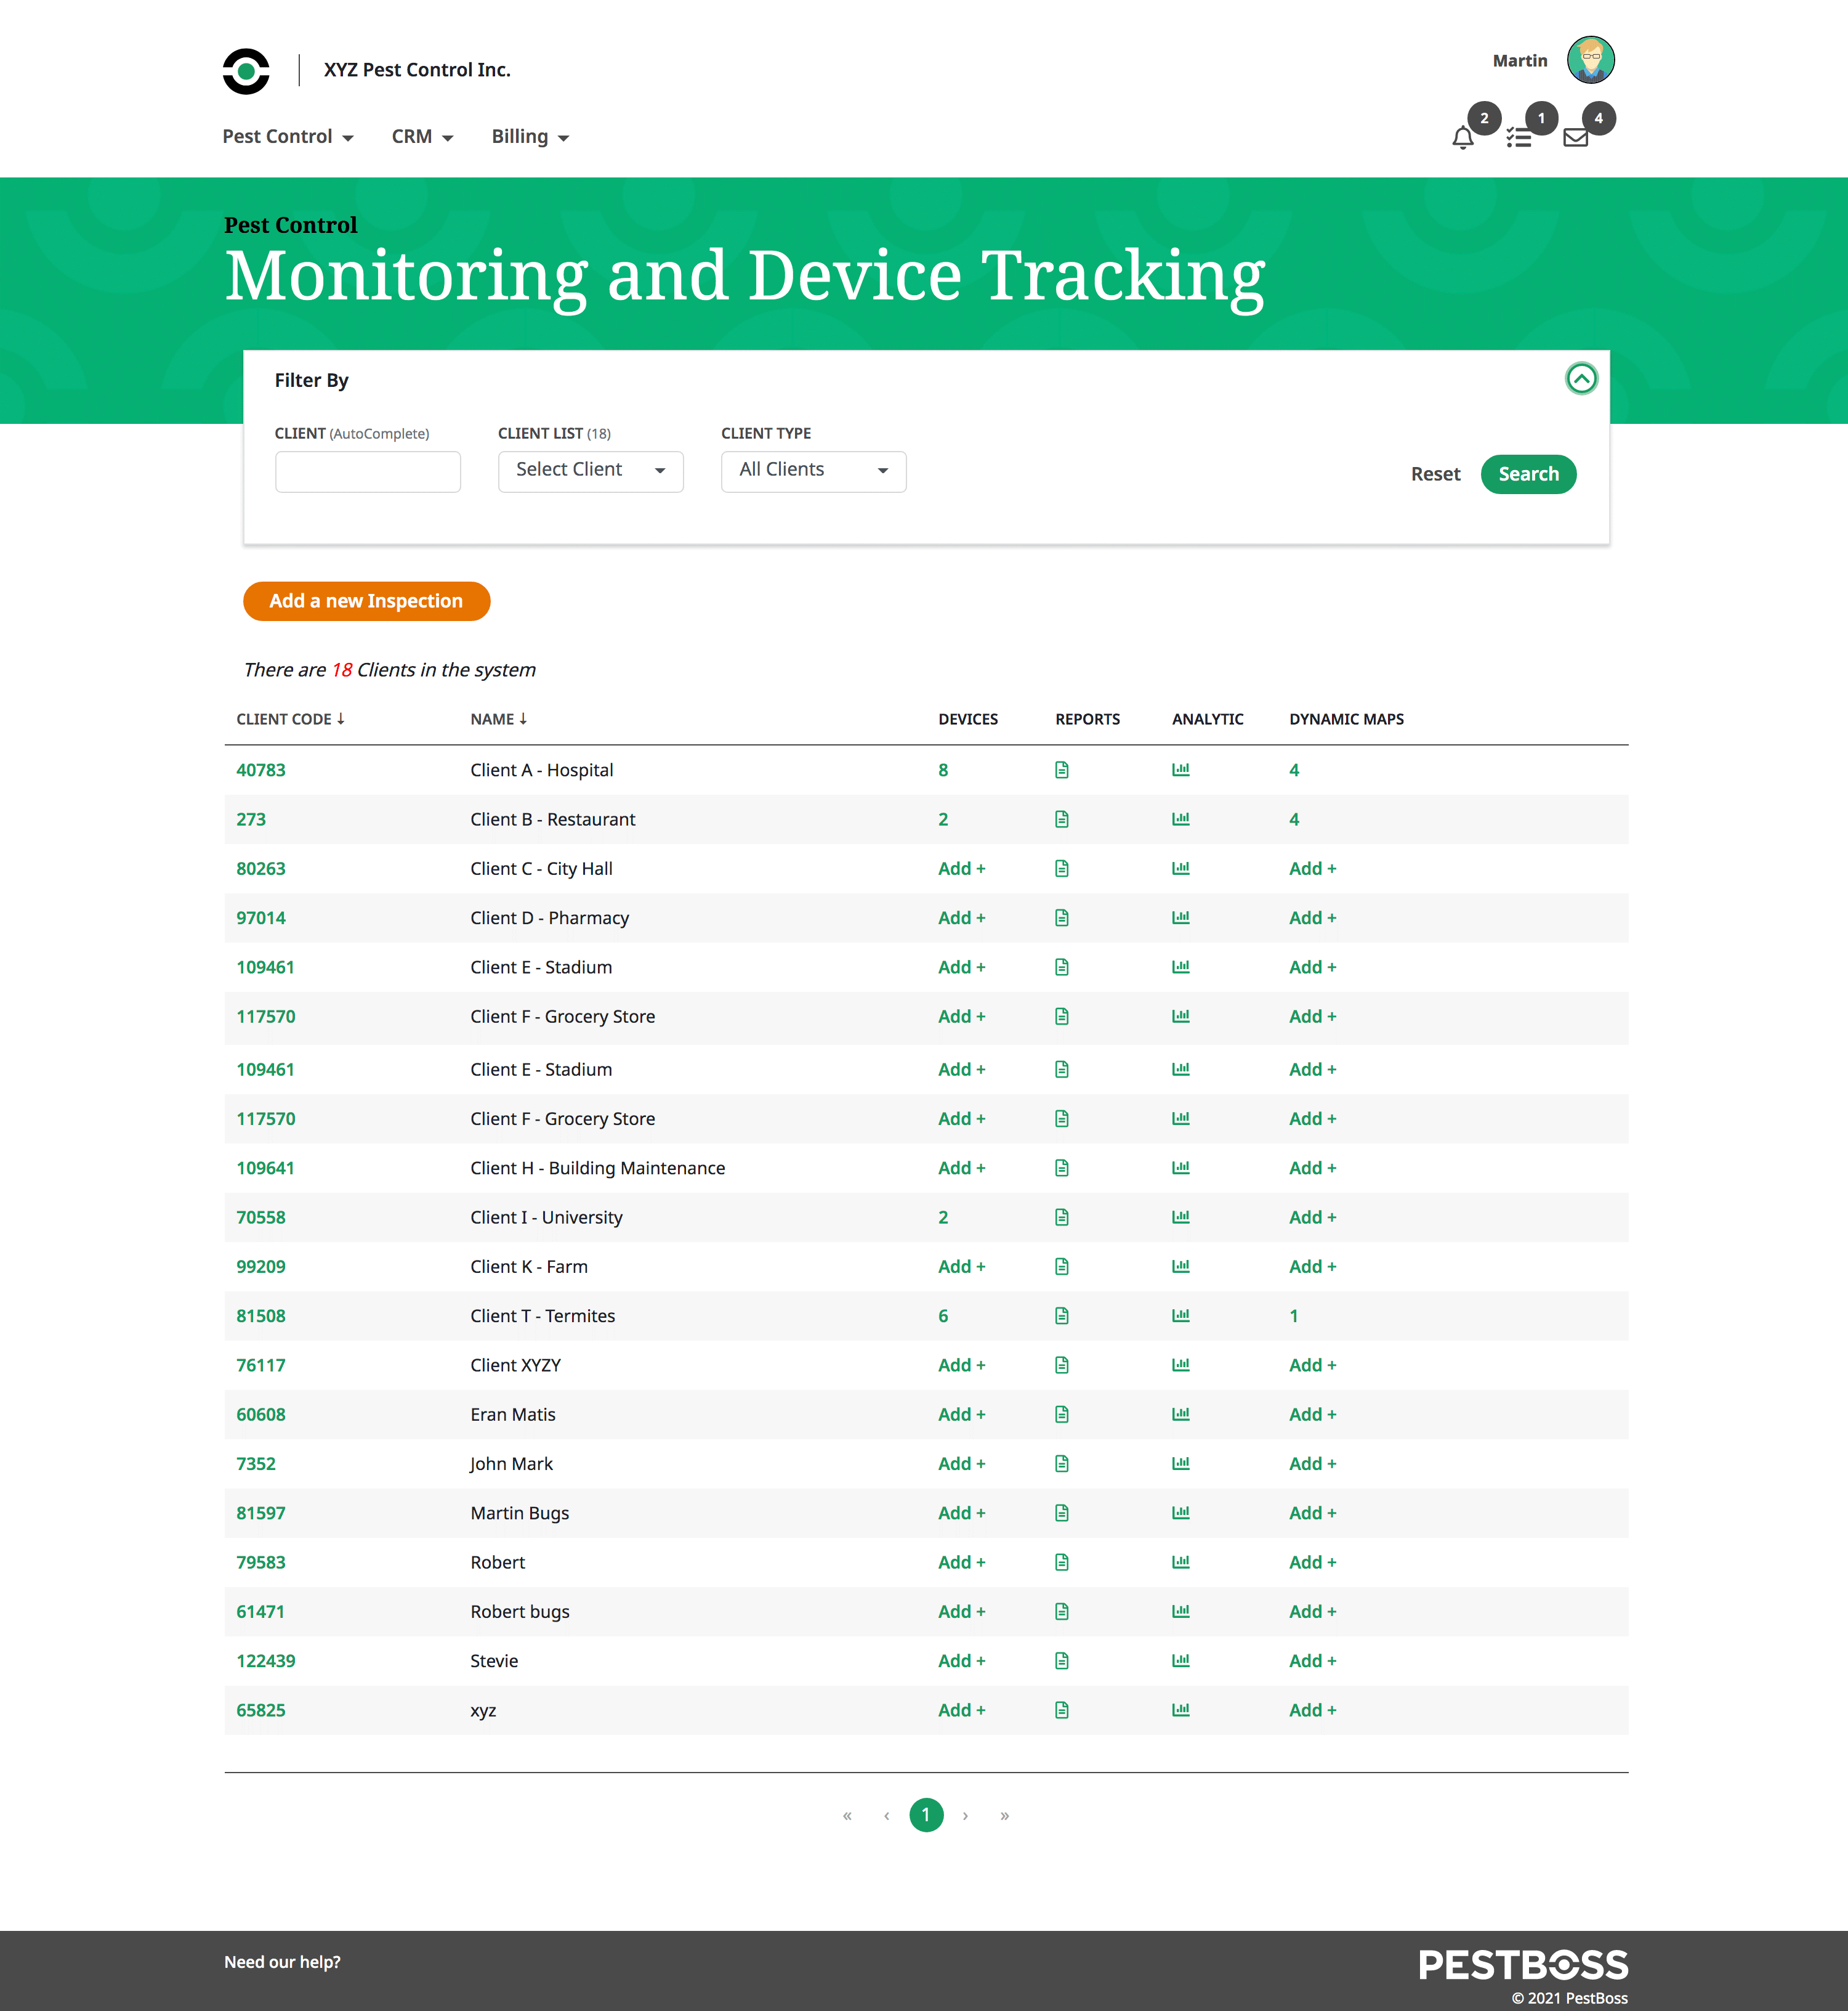
Task: Click Add a new Inspection button
Action: 366,601
